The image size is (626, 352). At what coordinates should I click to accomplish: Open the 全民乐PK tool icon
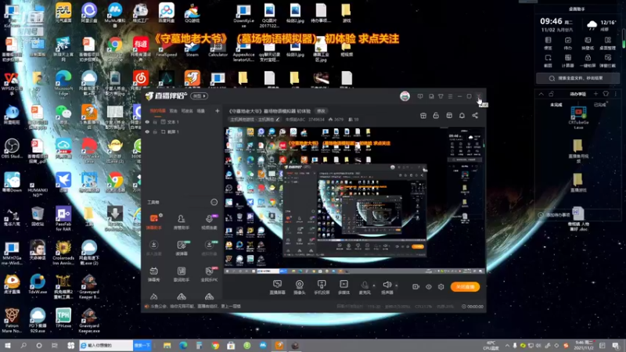tap(209, 274)
